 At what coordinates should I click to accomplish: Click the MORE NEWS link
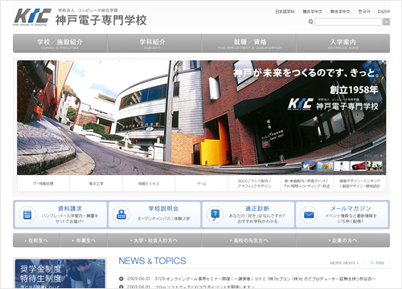[344, 263]
